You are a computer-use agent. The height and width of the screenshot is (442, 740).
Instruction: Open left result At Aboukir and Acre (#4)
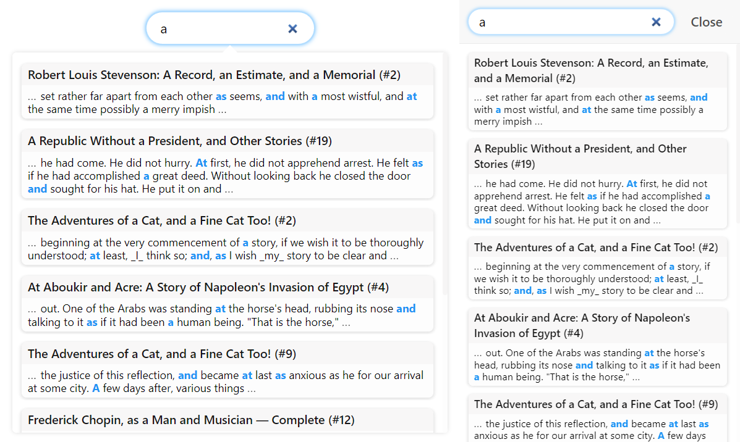click(x=208, y=288)
